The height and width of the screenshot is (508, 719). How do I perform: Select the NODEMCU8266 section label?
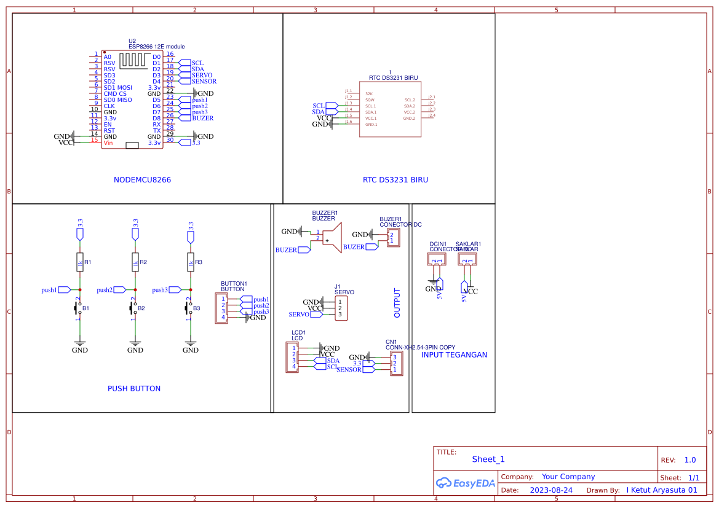click(142, 180)
